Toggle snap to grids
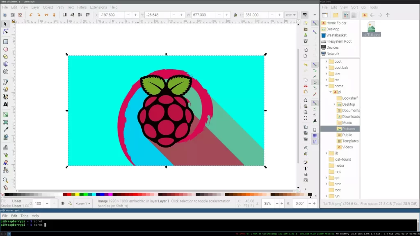The width and height of the screenshot is (420, 236). pos(315,136)
